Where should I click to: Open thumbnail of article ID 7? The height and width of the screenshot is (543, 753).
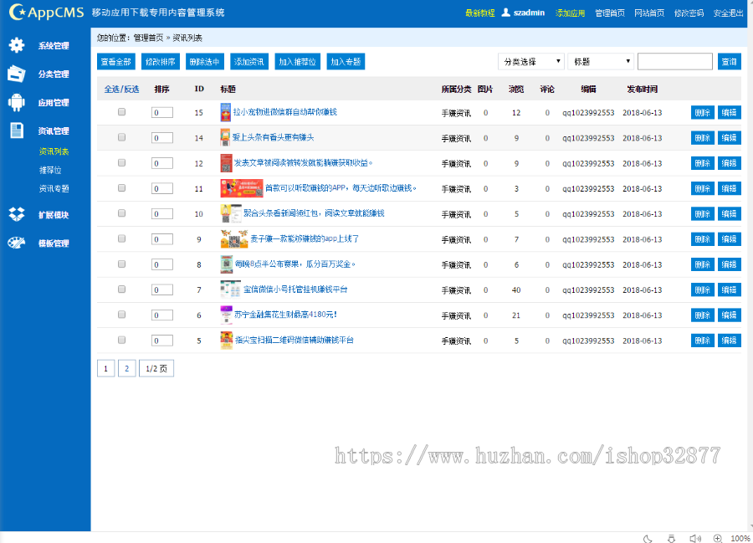click(231, 289)
